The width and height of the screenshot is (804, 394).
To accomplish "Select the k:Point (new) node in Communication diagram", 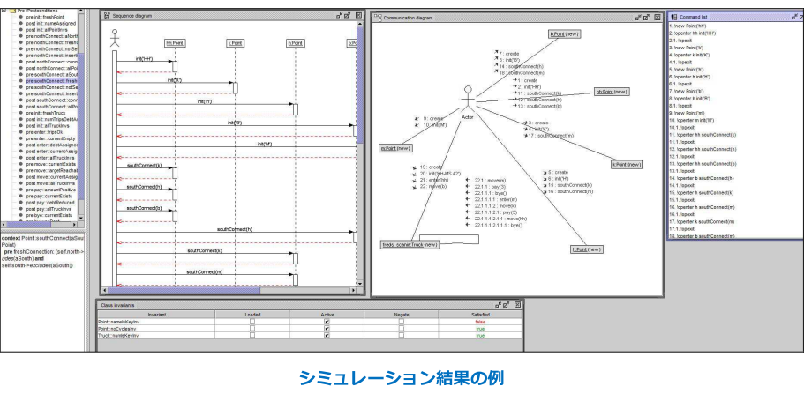I will (x=627, y=165).
